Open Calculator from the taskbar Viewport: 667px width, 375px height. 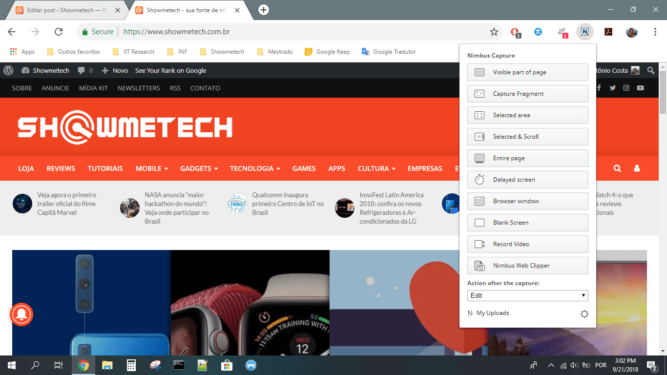pyautogui.click(x=131, y=365)
